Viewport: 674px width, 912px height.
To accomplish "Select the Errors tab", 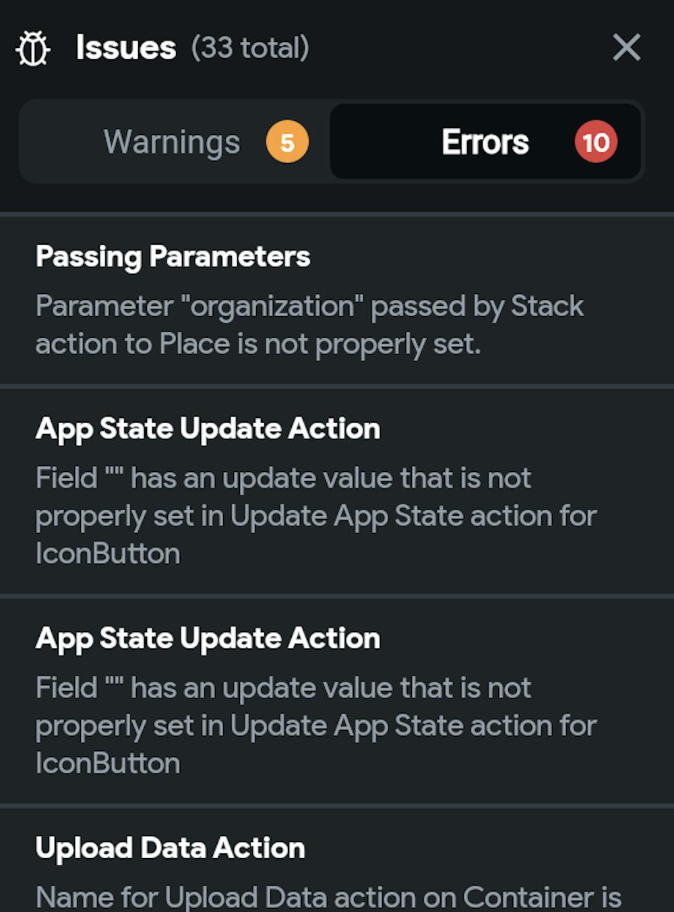I will click(x=485, y=142).
